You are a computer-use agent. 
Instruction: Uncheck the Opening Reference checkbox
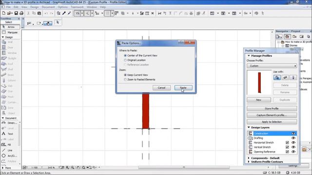287,152
